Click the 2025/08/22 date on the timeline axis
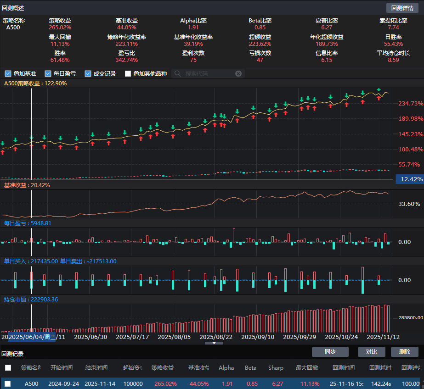424x389 pixels. (216, 337)
